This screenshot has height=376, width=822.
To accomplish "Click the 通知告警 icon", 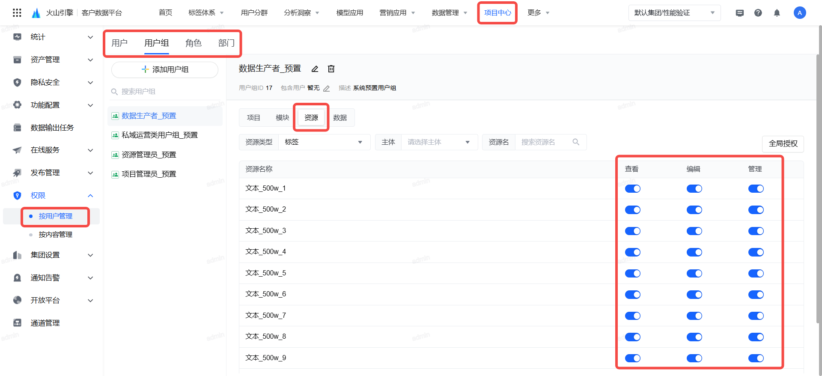I will click(x=17, y=278).
